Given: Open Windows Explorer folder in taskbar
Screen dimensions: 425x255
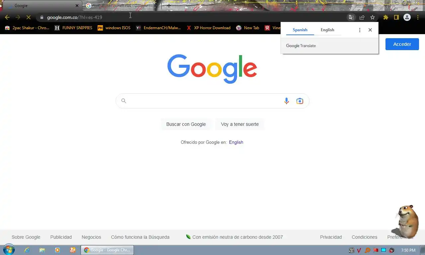Looking at the screenshot, I should tap(42, 250).
